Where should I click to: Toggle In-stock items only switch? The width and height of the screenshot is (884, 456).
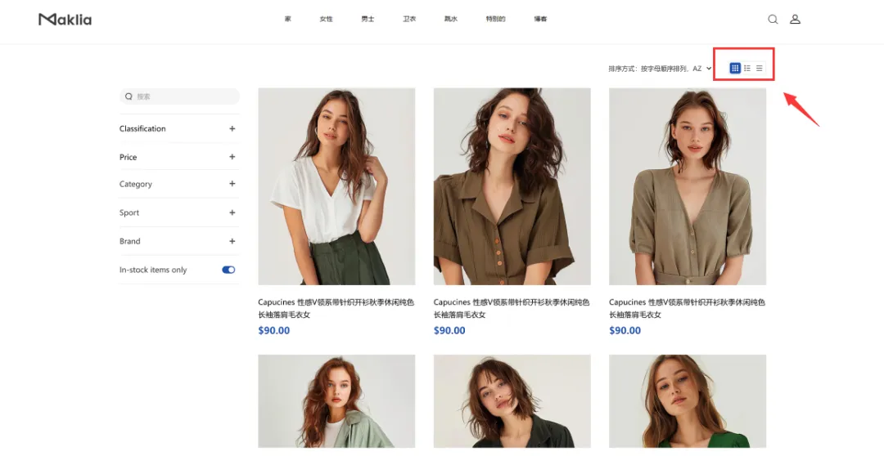point(228,270)
